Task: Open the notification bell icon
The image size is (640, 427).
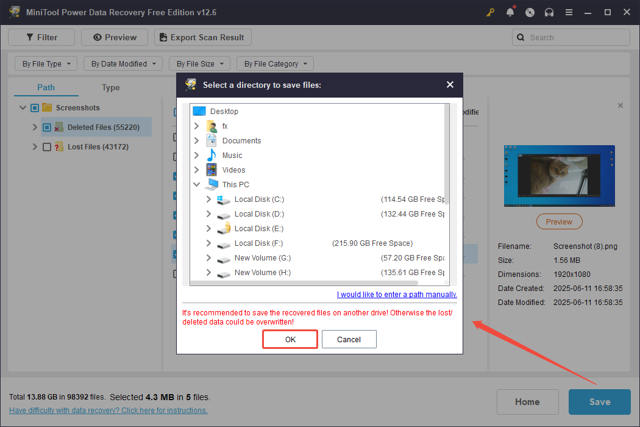Action: coord(510,12)
